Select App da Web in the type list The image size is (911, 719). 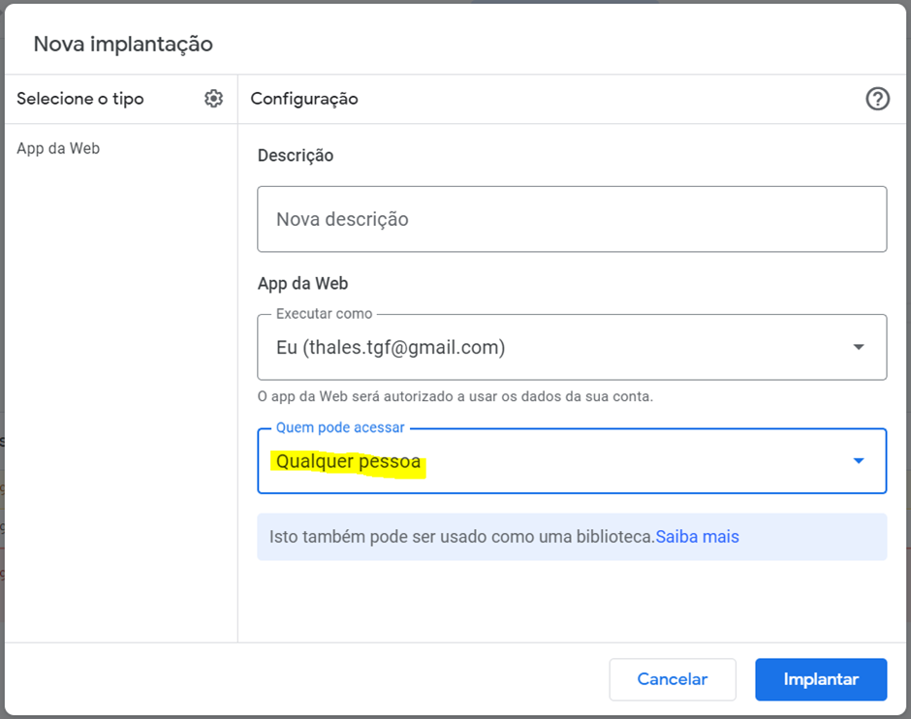pos(58,148)
